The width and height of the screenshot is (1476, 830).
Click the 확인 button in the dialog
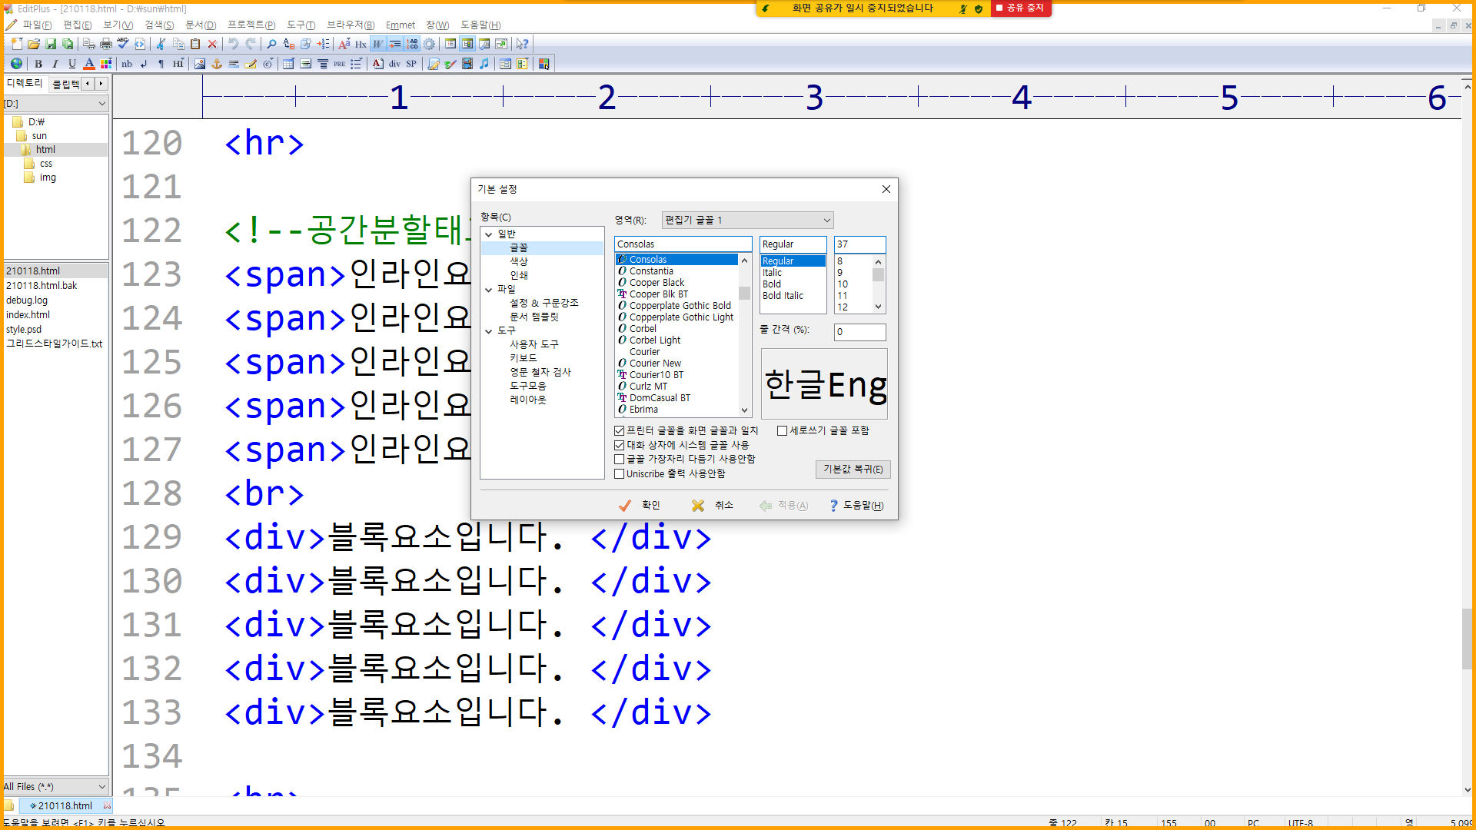tap(640, 505)
